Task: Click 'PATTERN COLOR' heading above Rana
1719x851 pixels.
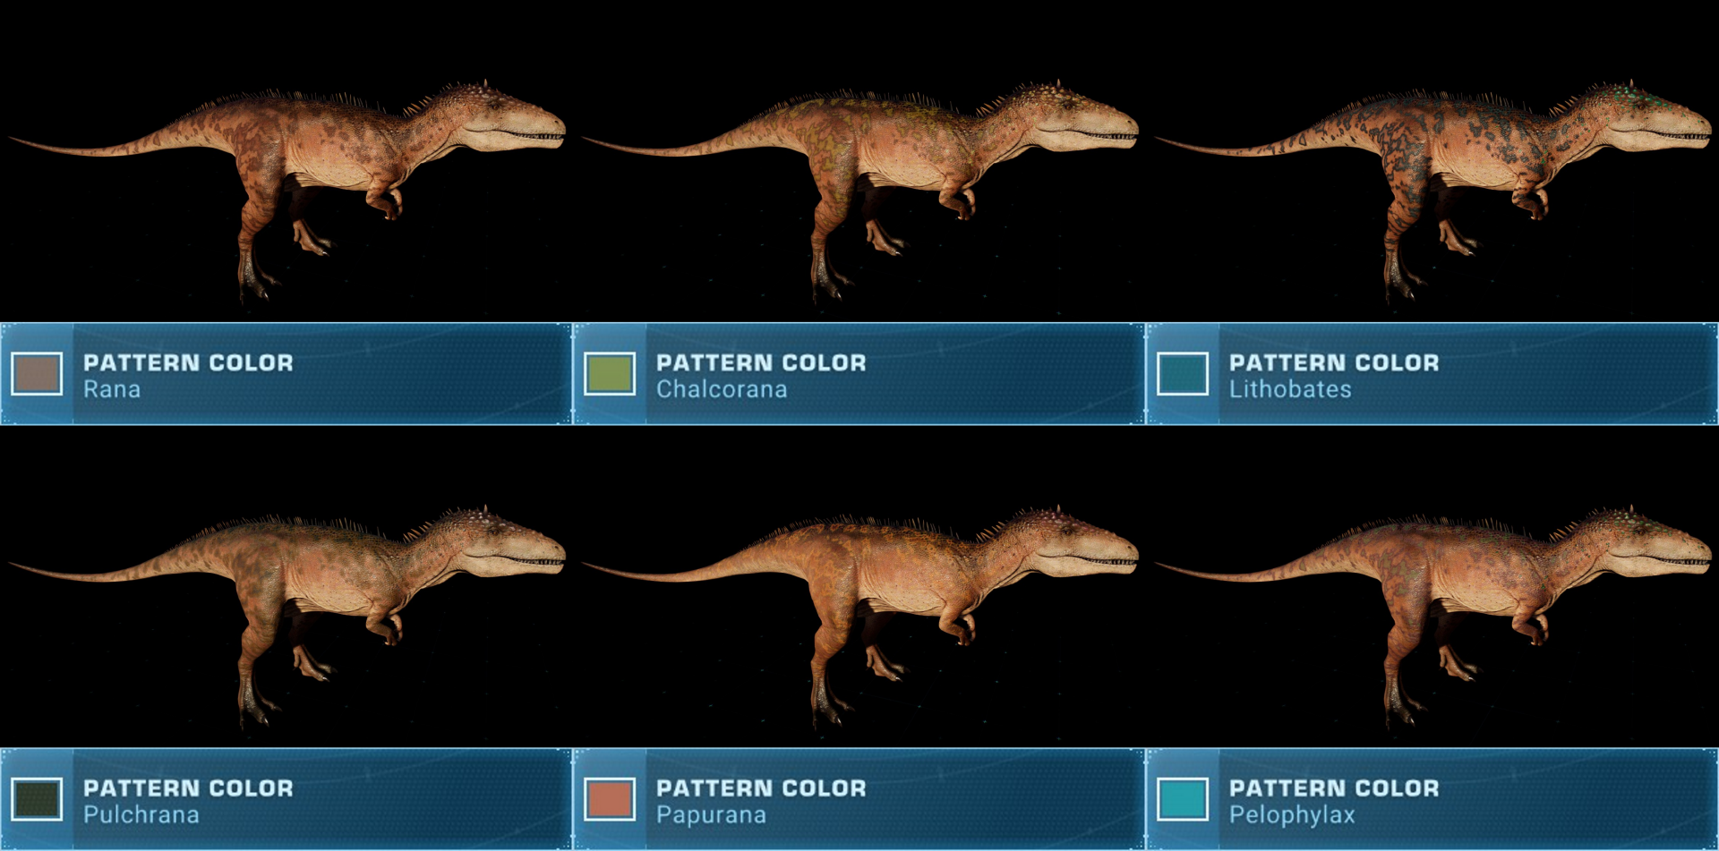Action: [188, 362]
